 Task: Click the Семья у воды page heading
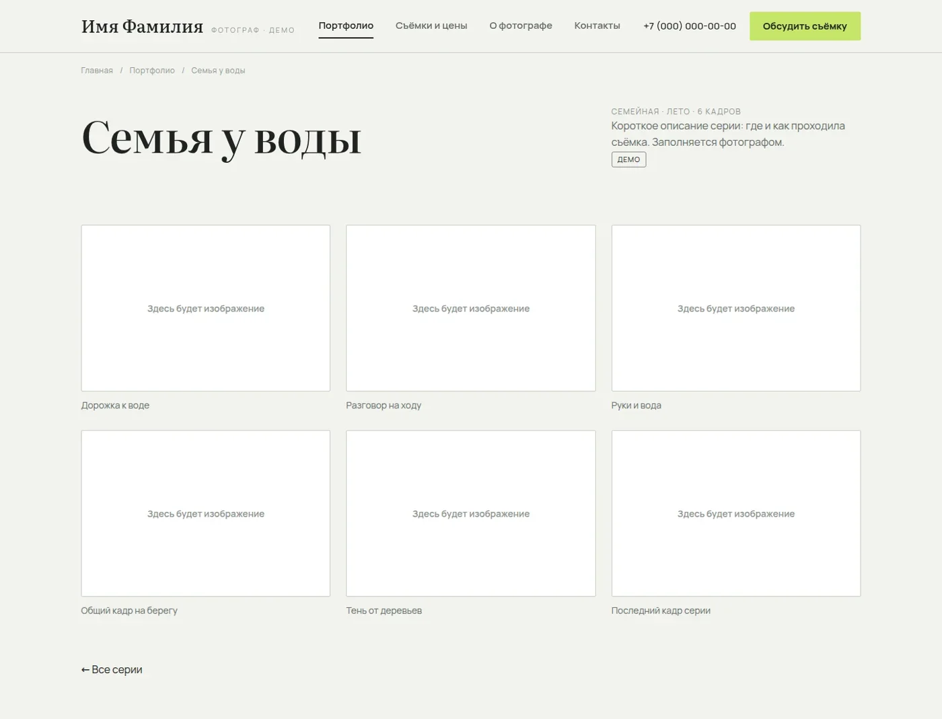221,138
